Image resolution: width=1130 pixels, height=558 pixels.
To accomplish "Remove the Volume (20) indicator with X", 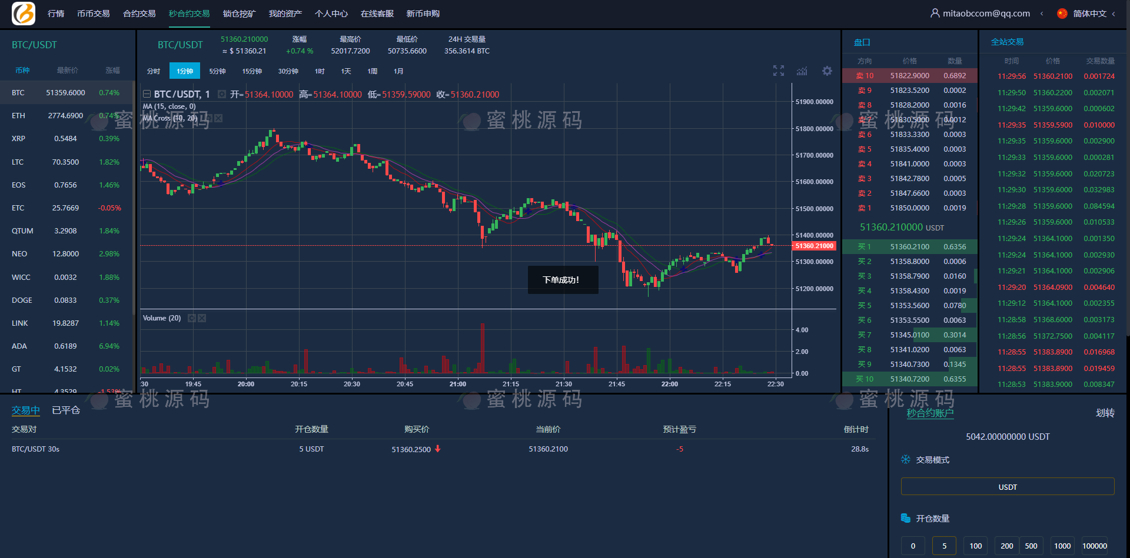I will point(202,318).
